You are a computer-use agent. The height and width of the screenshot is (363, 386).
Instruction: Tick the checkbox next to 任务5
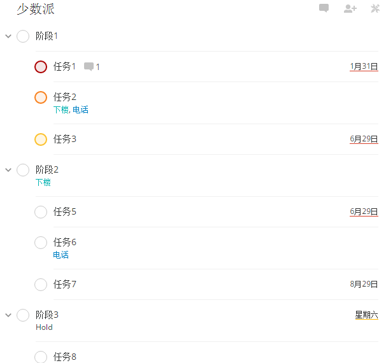(x=41, y=212)
